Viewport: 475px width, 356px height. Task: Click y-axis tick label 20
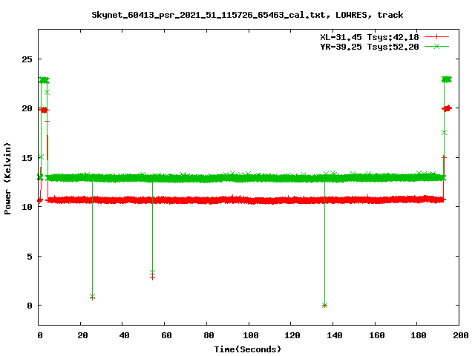27,108
